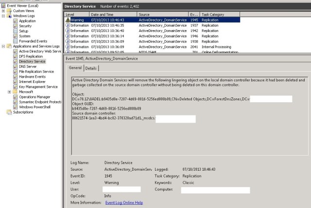Click the DNS Server log icon
The image size is (311, 208).
[x=15, y=66]
